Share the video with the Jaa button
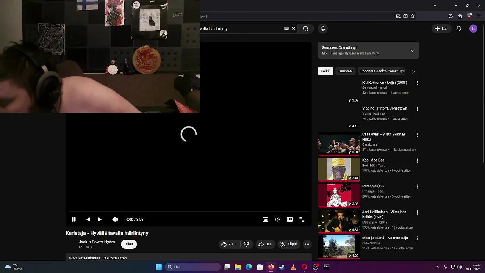The height and width of the screenshot is (273, 485). pos(265,244)
